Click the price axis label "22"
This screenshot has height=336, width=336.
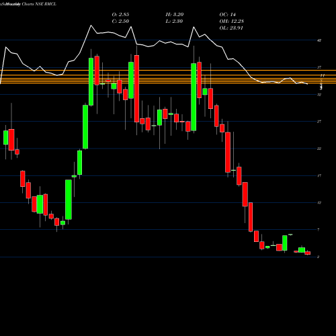(x=319, y=149)
